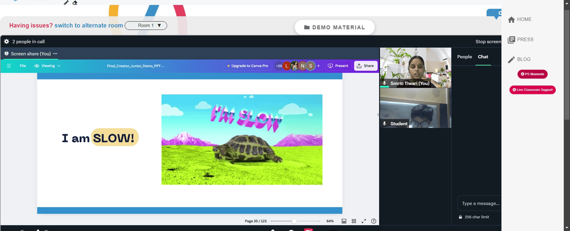Screen dimensions: 570x231
Task: Adjust the Canva zoom slider
Action: (x=294, y=221)
